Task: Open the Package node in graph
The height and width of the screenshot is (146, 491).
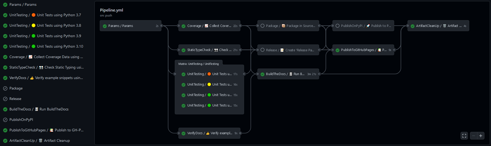Action: 288,26
